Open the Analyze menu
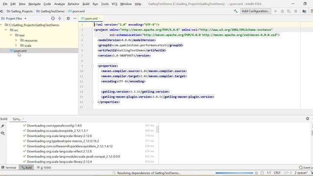Viewport: 313px width, 176px height. click(60, 4)
